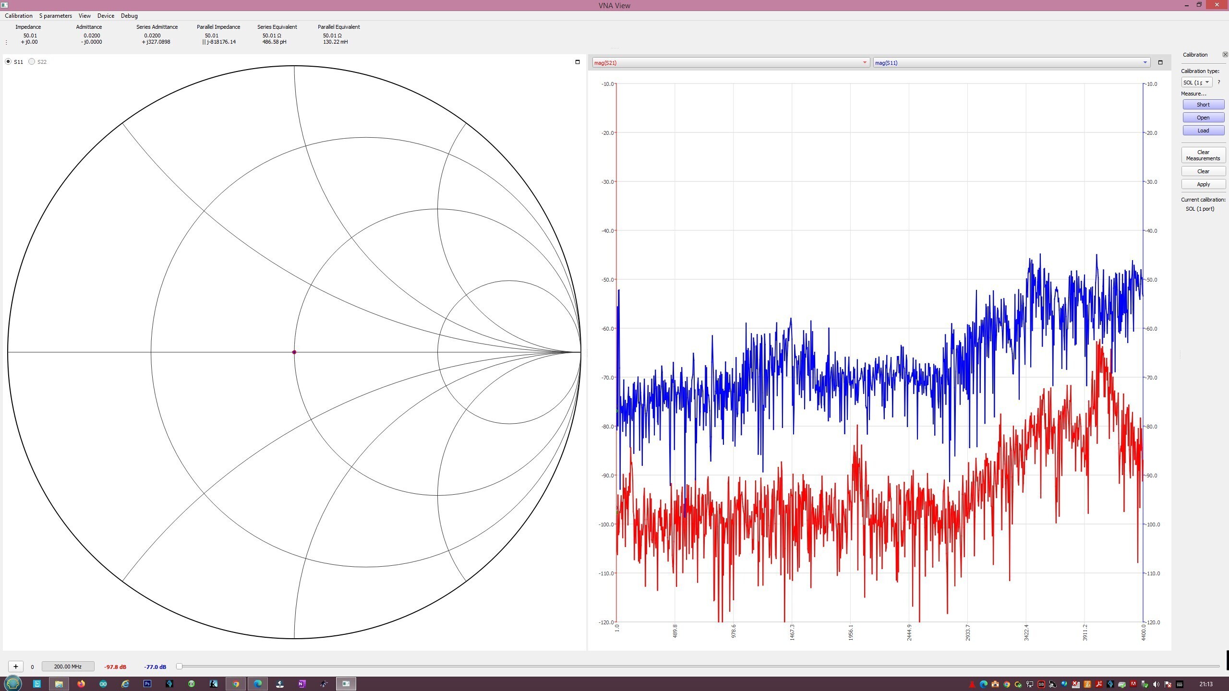
Task: Click the calibration type help question mark
Action: (x=1219, y=82)
